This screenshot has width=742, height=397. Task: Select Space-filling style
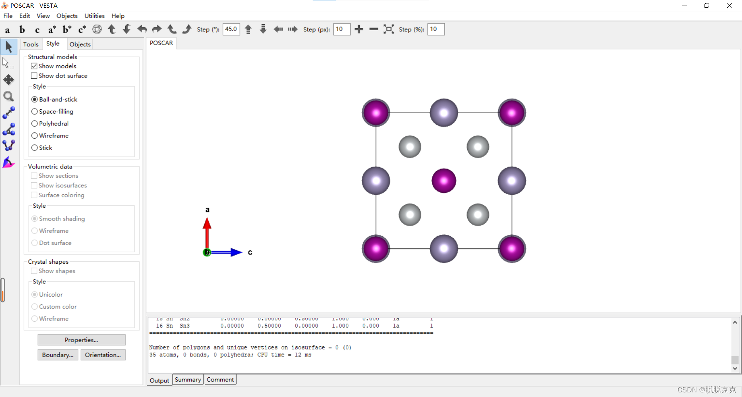coord(34,111)
